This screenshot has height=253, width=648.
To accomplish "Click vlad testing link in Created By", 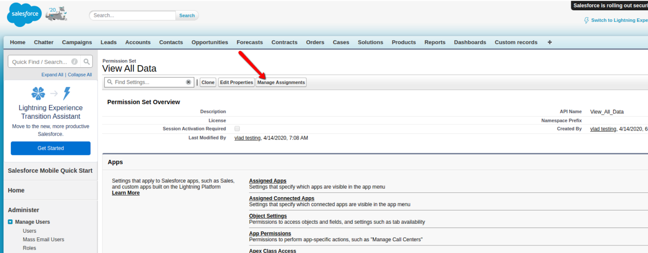I will 603,129.
